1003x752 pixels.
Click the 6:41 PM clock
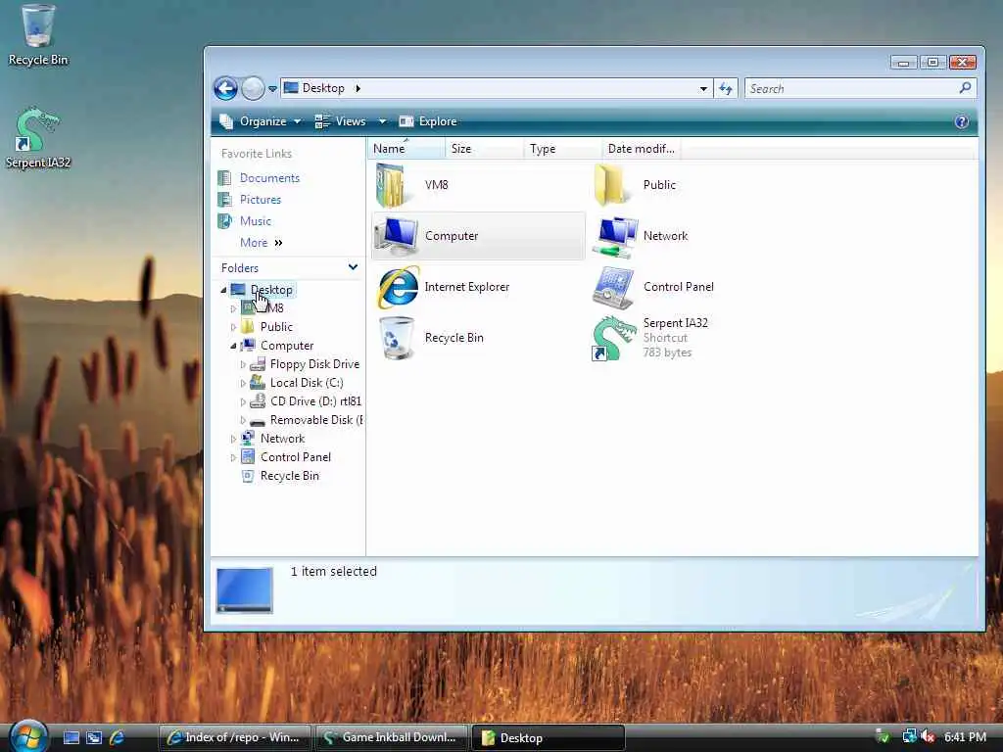[965, 737]
